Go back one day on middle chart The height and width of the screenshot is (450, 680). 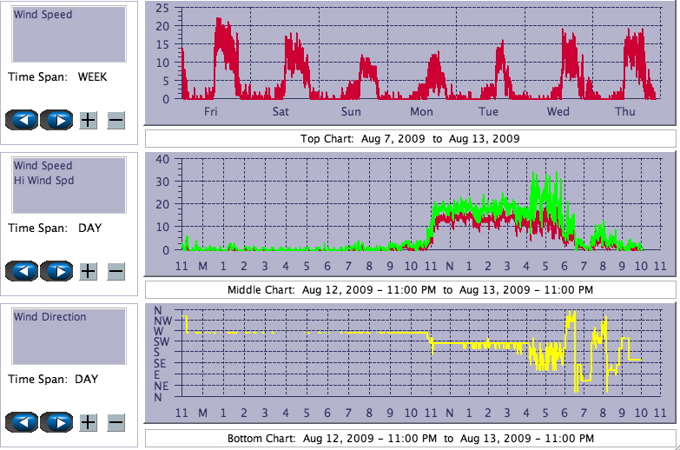[x=22, y=271]
